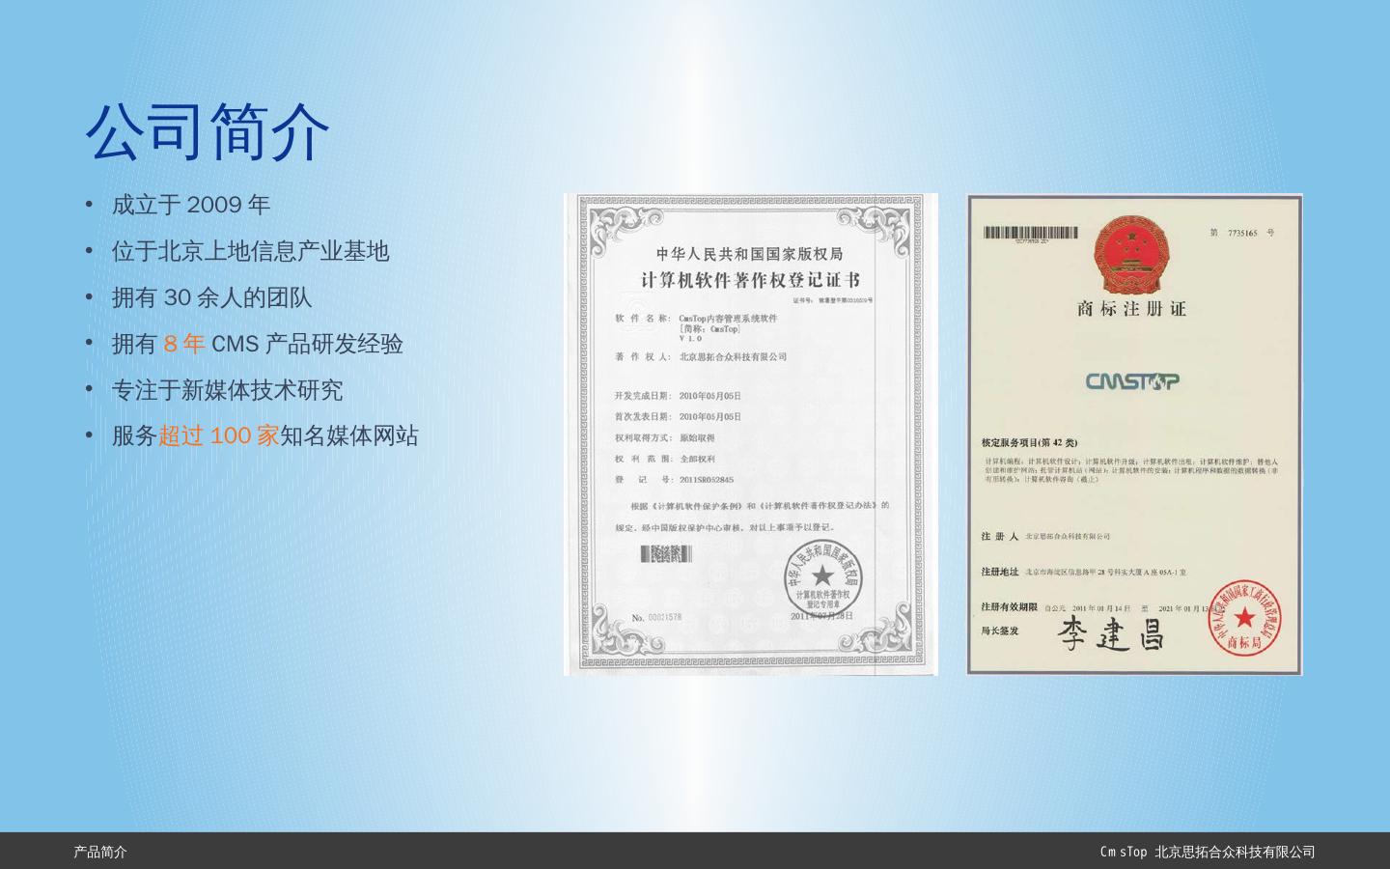
Task: Click the barcode on the trademark certificate
Action: point(1030,233)
